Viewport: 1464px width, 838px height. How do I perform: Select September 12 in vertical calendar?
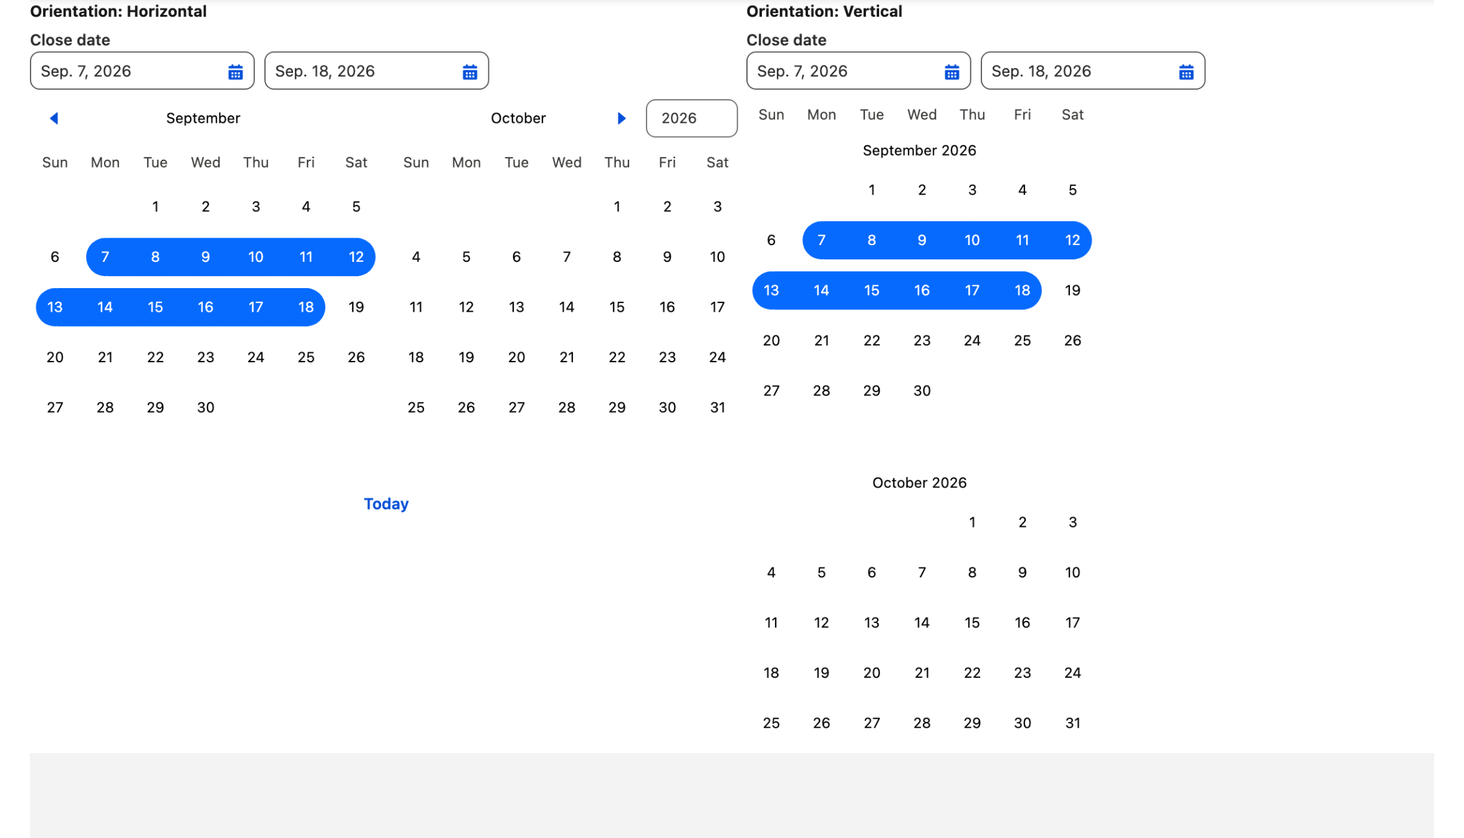point(1072,240)
